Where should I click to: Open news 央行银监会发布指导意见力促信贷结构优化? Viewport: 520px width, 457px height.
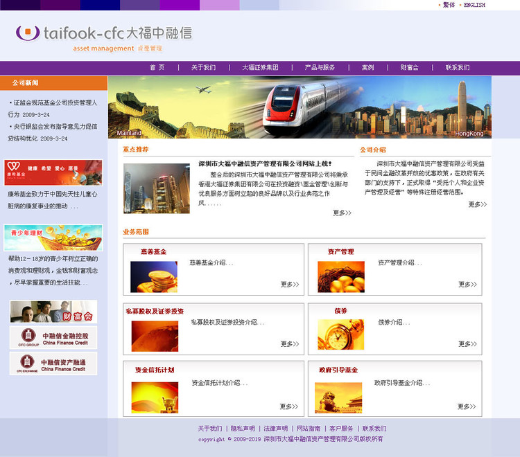click(x=53, y=132)
